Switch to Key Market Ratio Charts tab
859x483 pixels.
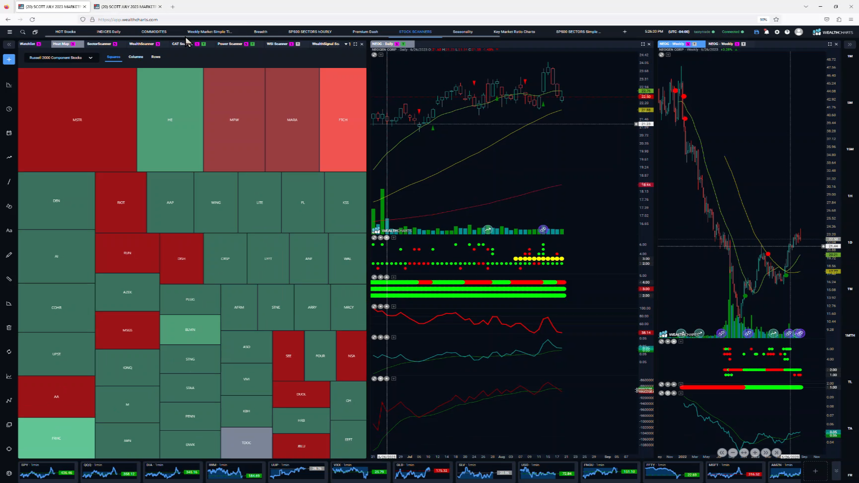[514, 32]
